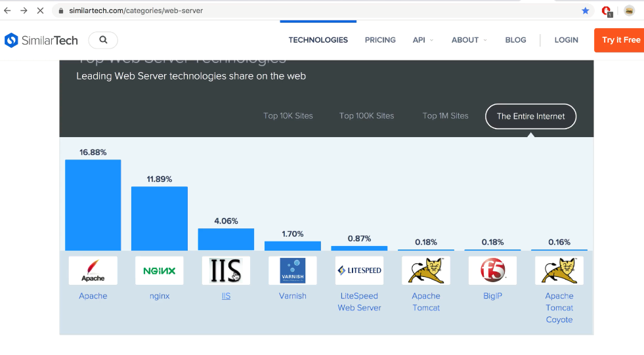Go back using the browser back arrow
The image size is (644, 355).
click(x=7, y=10)
